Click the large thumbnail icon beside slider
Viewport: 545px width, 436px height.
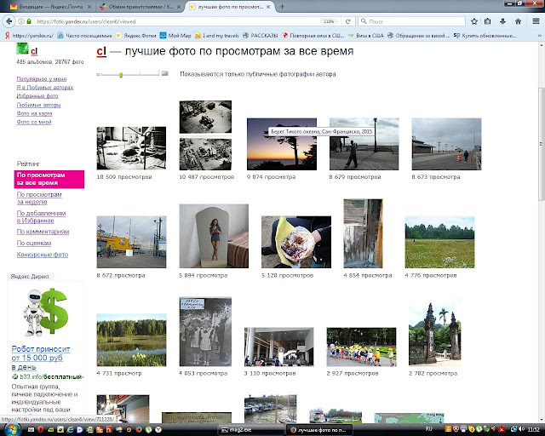[x=164, y=73]
